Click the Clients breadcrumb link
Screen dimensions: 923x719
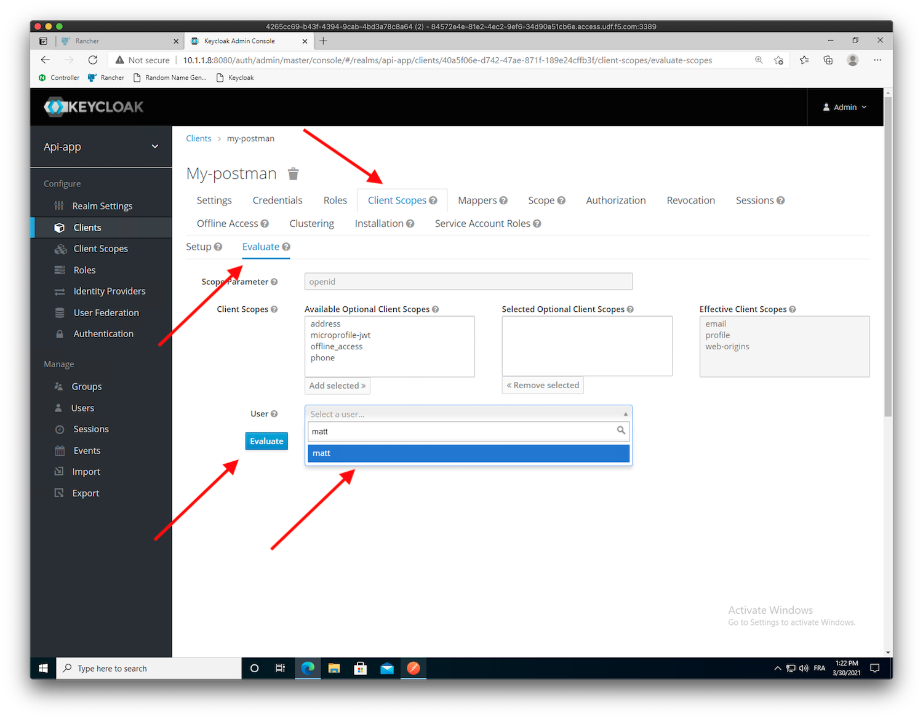(199, 138)
